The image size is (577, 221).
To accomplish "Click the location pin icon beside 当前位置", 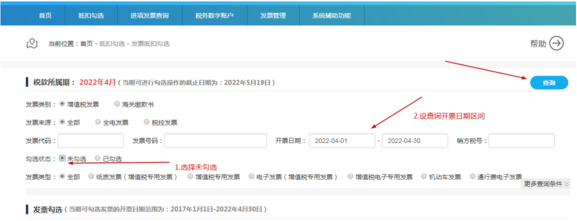I will click(32, 43).
